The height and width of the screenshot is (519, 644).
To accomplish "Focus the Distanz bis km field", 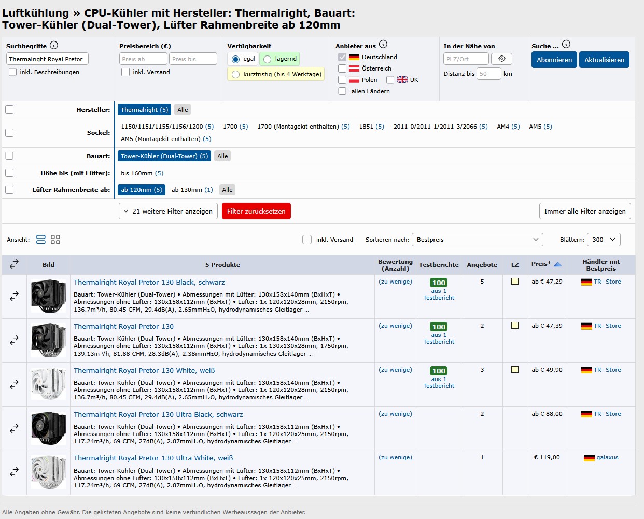I will coord(489,74).
